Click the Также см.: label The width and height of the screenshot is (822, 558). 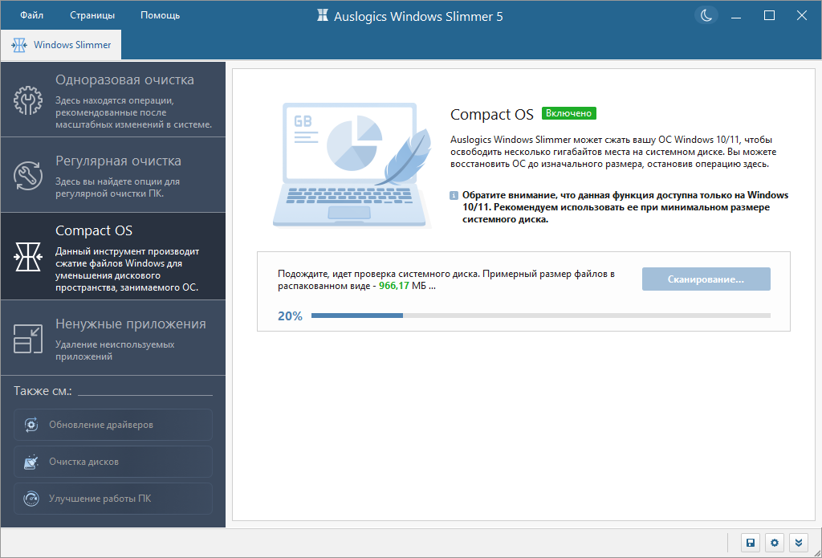[x=43, y=391]
